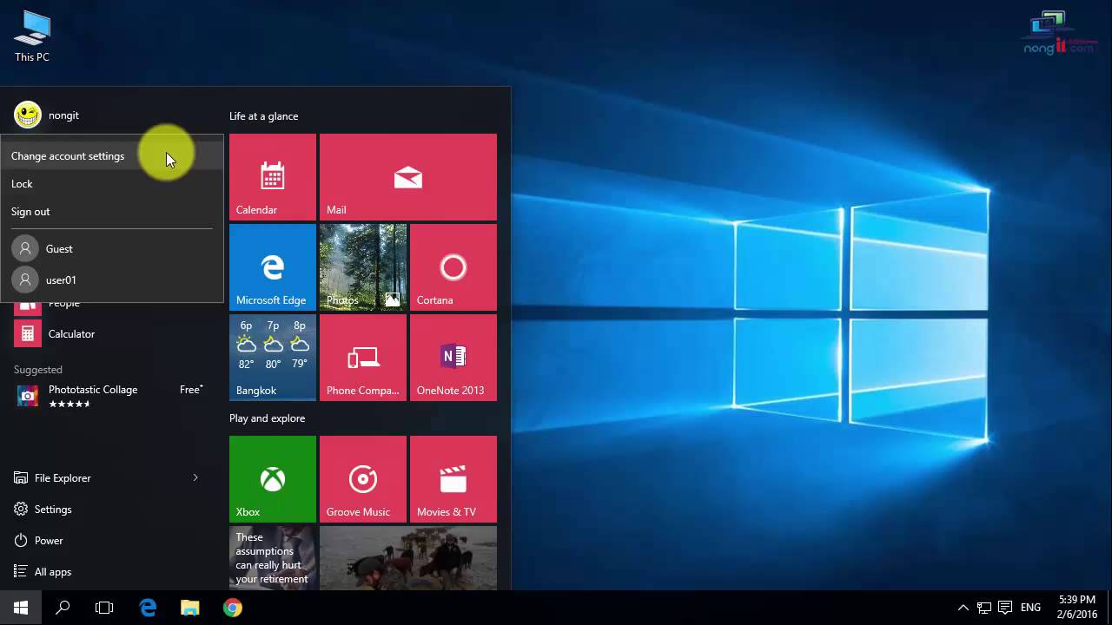Launch Edge from the taskbar
This screenshot has width=1112, height=625.
(148, 608)
